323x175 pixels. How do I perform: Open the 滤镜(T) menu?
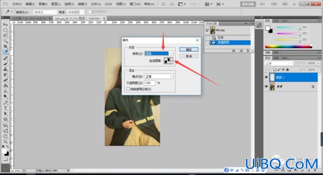coord(82,4)
